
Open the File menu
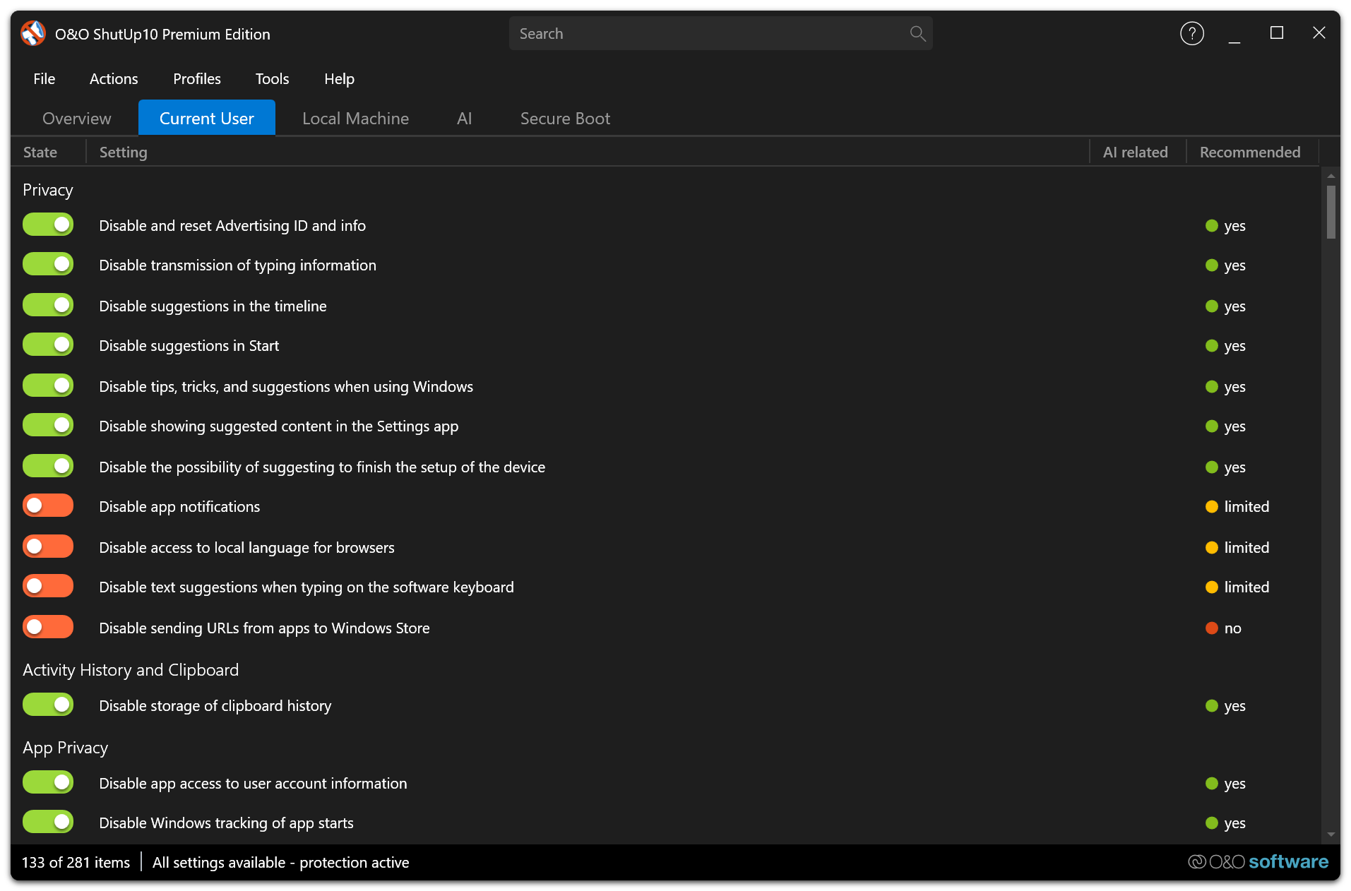(44, 79)
